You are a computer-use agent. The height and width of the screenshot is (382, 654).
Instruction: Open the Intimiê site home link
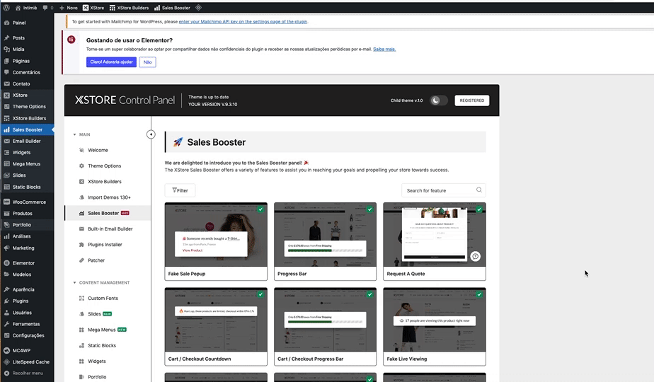[x=26, y=8]
